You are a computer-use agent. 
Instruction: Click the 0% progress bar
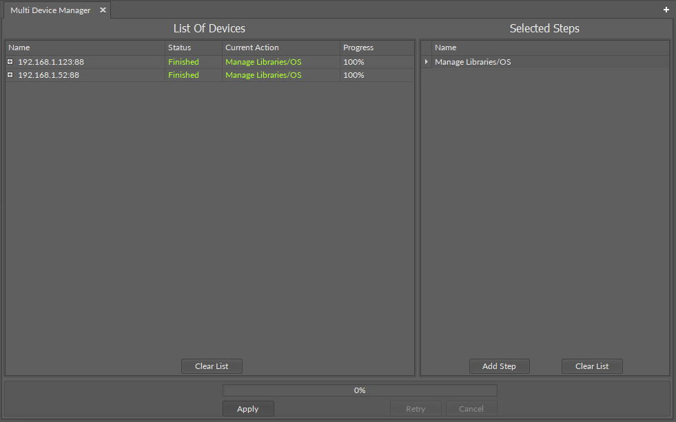(x=359, y=390)
